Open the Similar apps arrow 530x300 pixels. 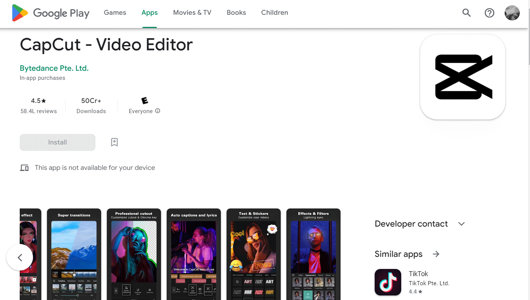coord(436,254)
